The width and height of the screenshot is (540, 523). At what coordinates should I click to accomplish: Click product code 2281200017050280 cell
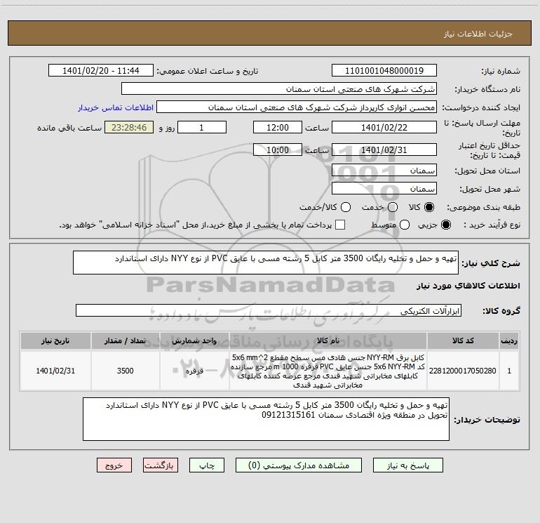[x=463, y=371]
